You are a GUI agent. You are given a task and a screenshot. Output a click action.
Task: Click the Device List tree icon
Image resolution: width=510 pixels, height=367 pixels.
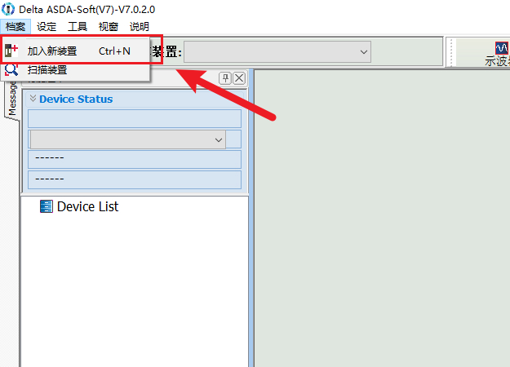click(46, 207)
